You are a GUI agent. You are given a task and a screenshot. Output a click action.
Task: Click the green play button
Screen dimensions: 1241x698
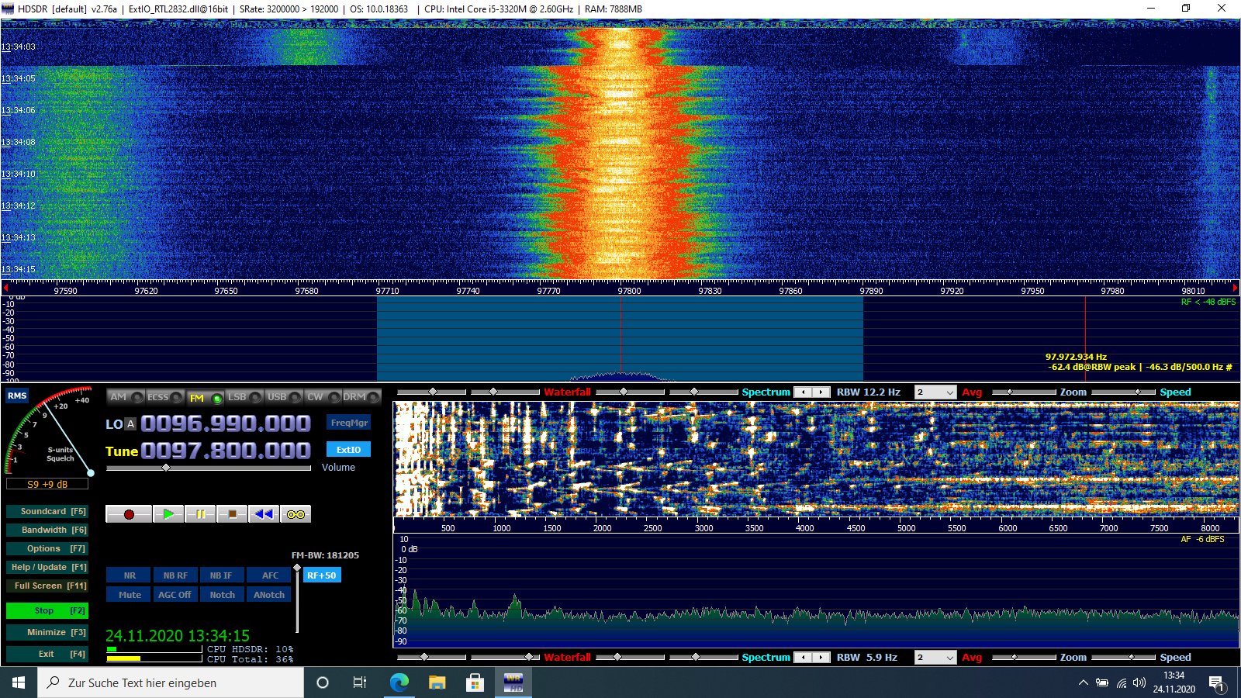[x=168, y=514]
